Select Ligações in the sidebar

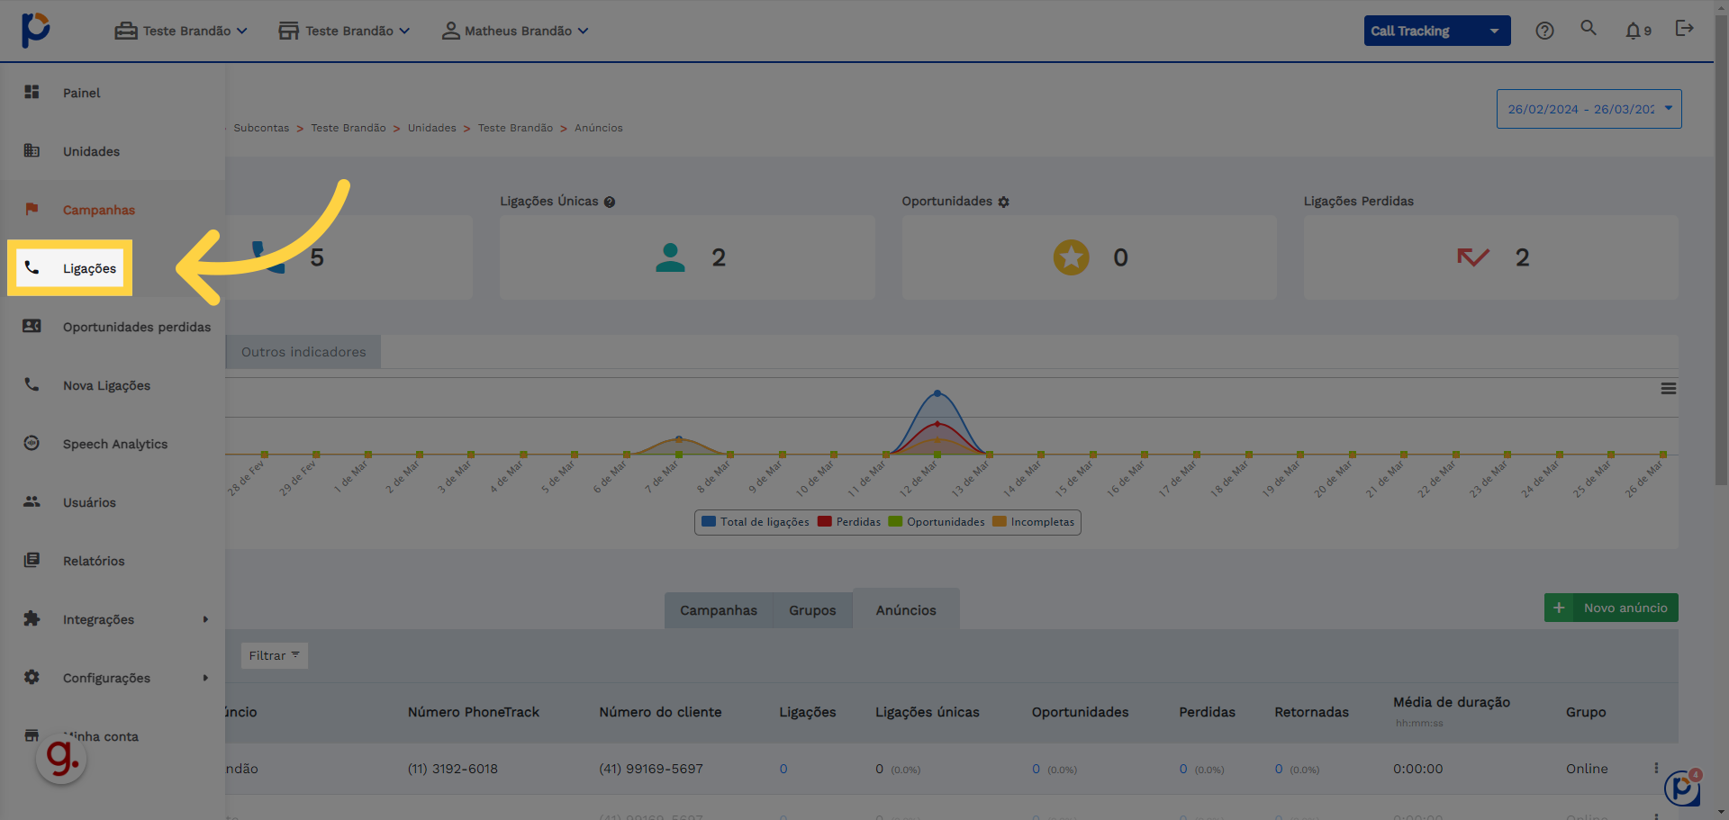coord(89,268)
